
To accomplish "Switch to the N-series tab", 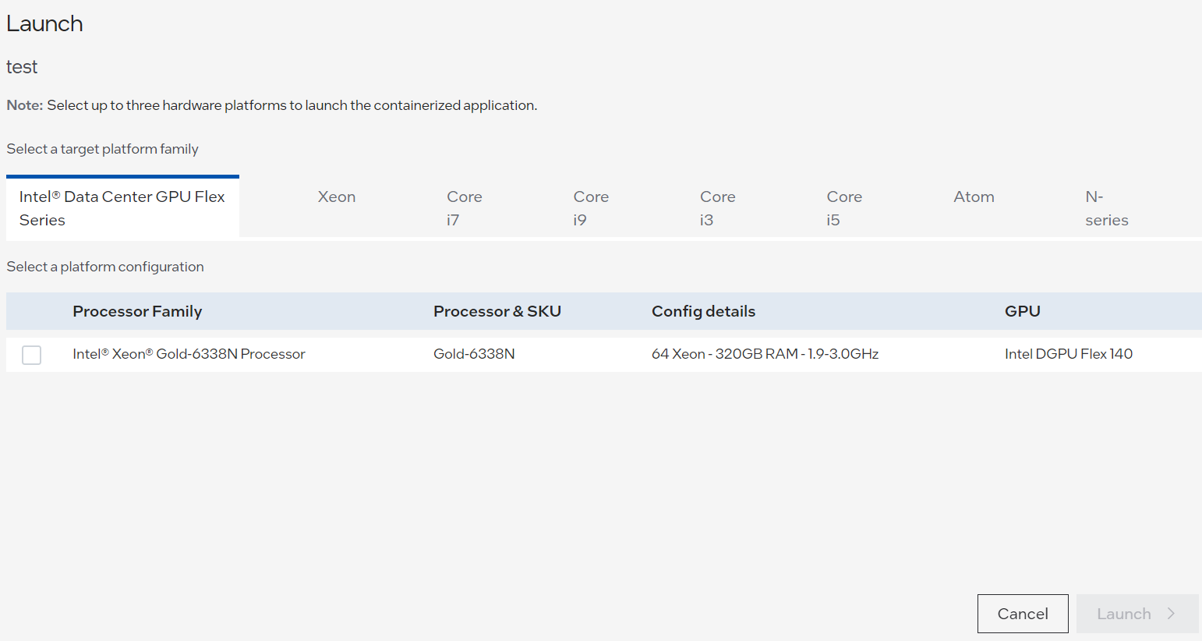I will point(1107,207).
